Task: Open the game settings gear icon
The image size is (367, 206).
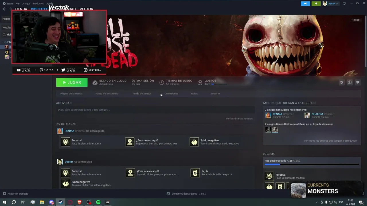Action: (x=341, y=82)
